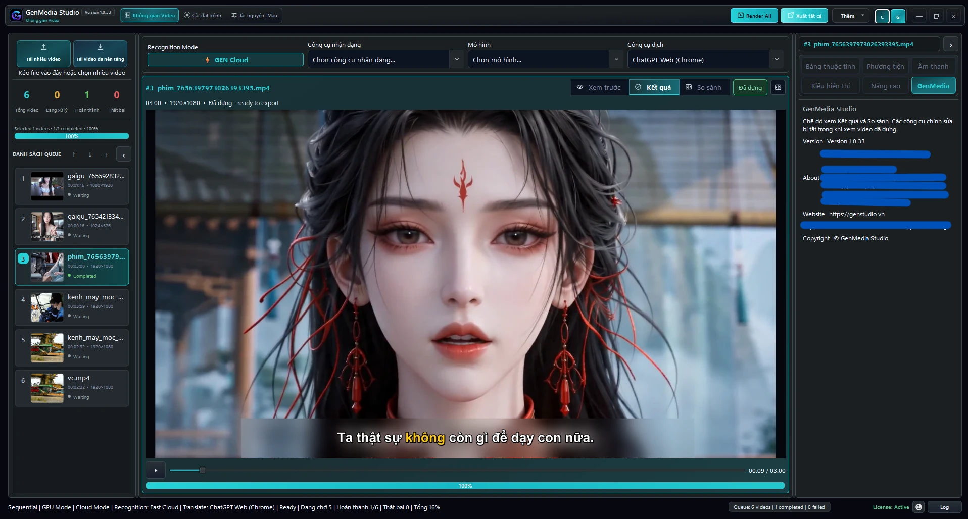Image resolution: width=968 pixels, height=519 pixels.
Task: Switch to Kết quả view mode
Action: pyautogui.click(x=654, y=87)
